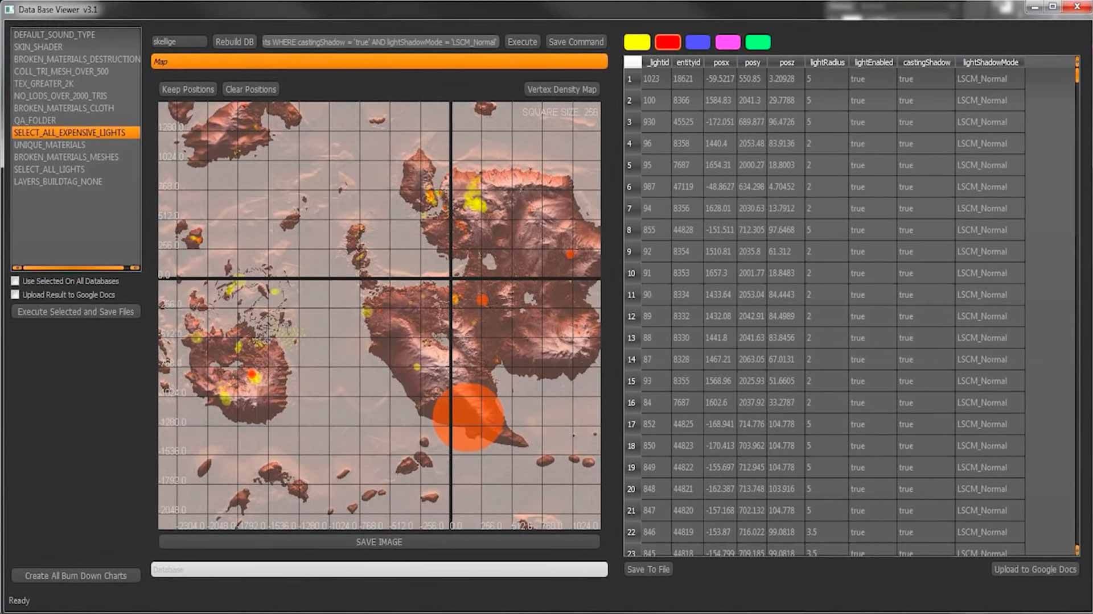Image resolution: width=1093 pixels, height=614 pixels.
Task: Choose the green color swatch
Action: click(758, 42)
